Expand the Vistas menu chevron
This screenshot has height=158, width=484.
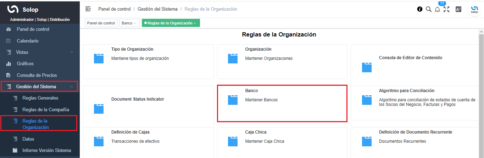pyautogui.click(x=72, y=52)
